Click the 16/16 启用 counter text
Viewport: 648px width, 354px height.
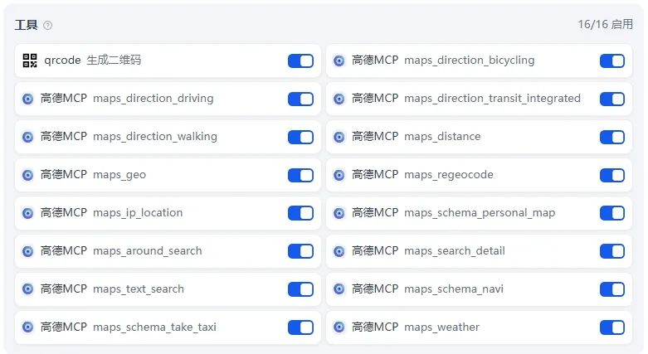(x=605, y=24)
